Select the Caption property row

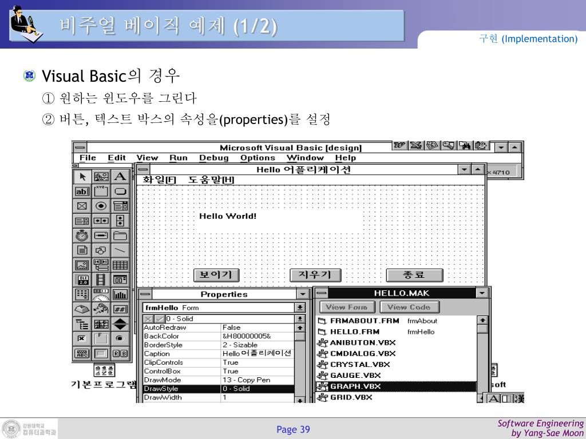pos(219,353)
